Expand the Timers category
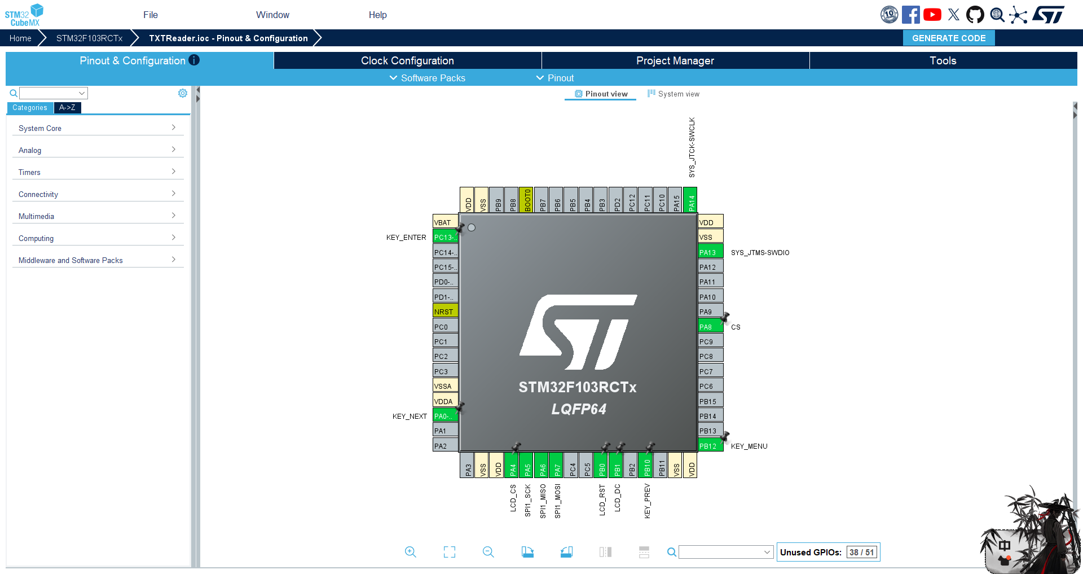Viewport: 1083px width, 574px height. pos(98,172)
